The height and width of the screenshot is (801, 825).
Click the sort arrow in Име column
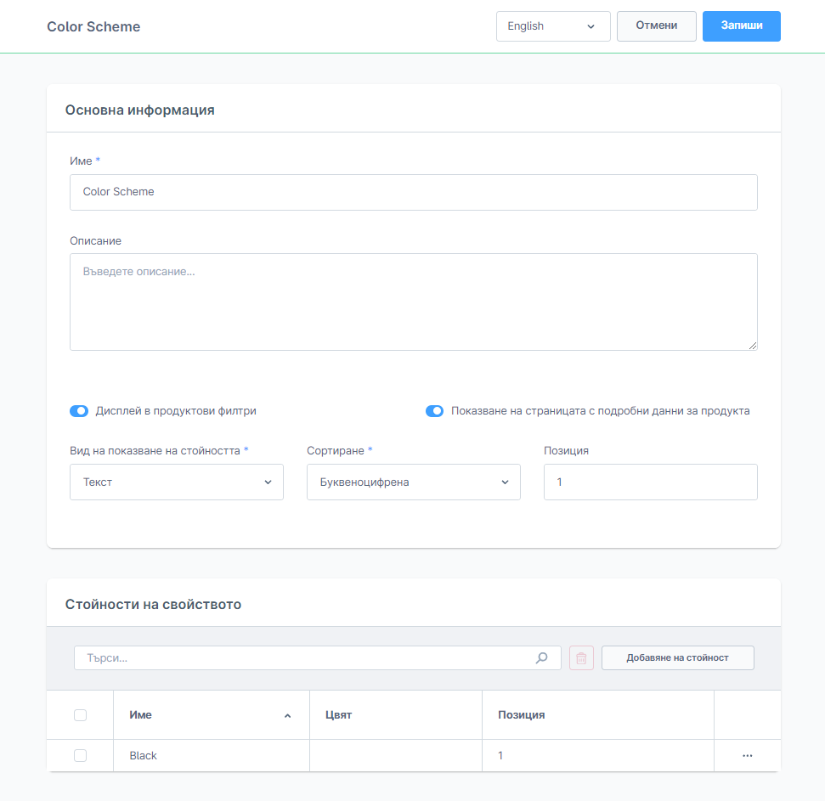click(x=287, y=716)
